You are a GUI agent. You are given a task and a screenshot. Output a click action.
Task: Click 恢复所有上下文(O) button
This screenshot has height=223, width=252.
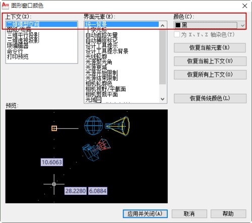point(210,75)
